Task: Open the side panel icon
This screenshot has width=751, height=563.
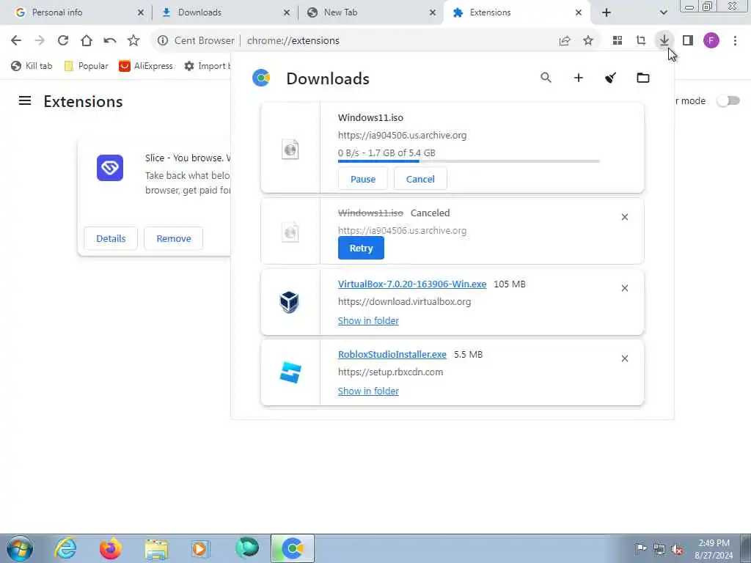Action: click(x=688, y=41)
